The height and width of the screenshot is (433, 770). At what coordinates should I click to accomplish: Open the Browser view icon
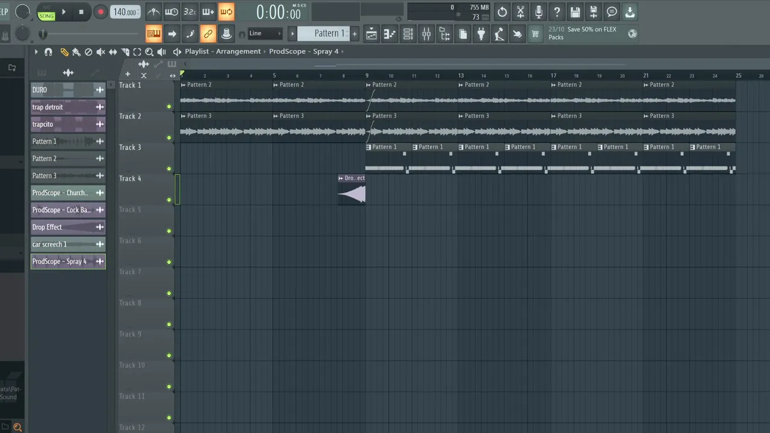(445, 34)
